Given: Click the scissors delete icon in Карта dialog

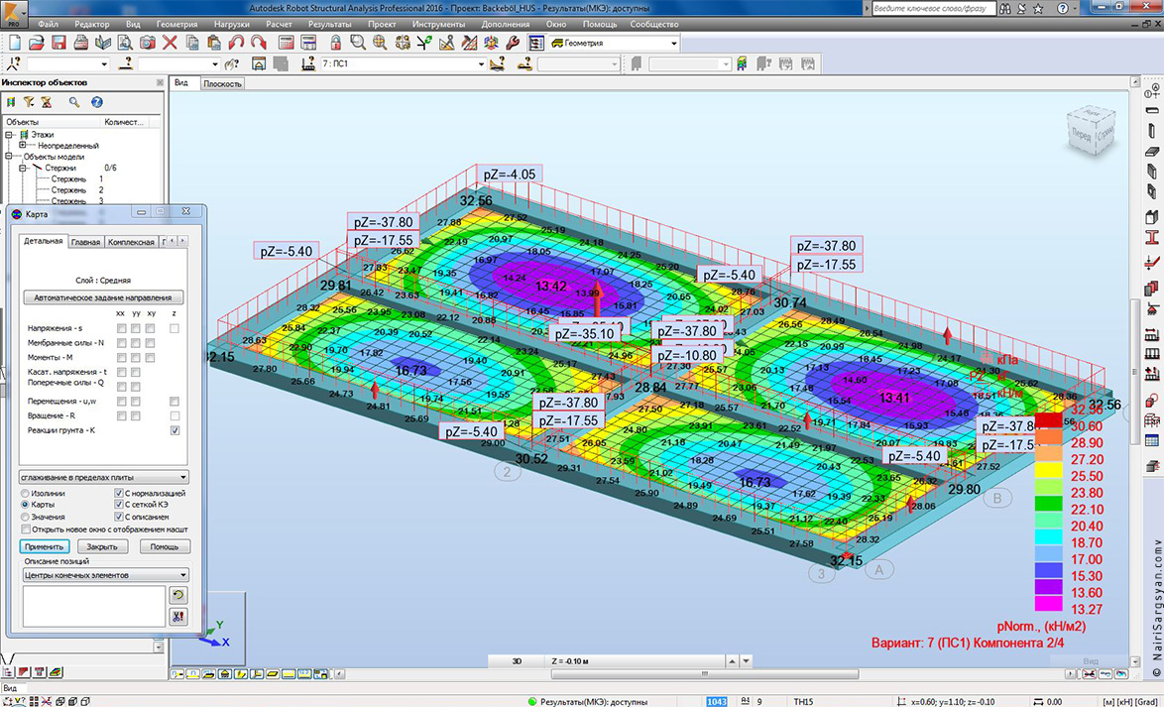Looking at the screenshot, I should [x=177, y=616].
